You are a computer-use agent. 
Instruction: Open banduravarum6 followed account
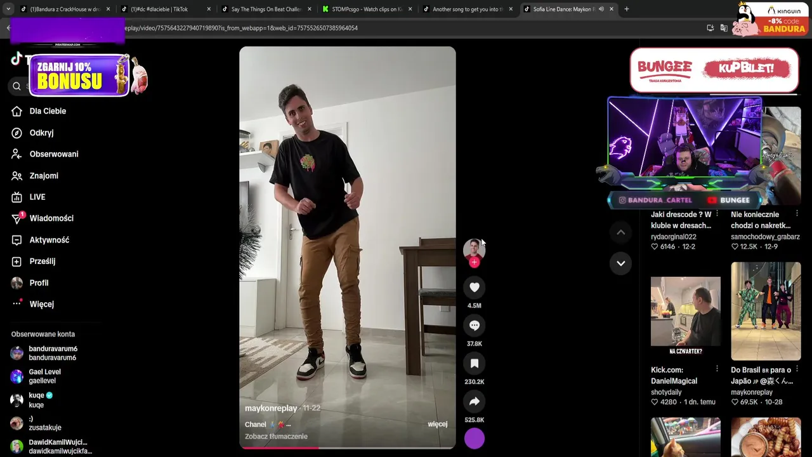(53, 353)
